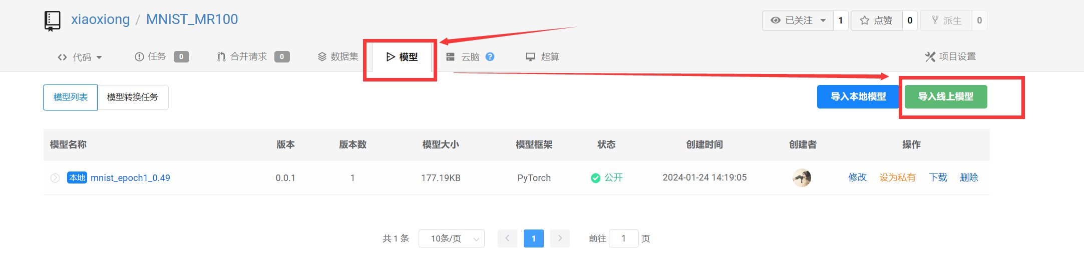The height and width of the screenshot is (266, 1084).
Task: Go to the previous page arrow
Action: pos(507,238)
